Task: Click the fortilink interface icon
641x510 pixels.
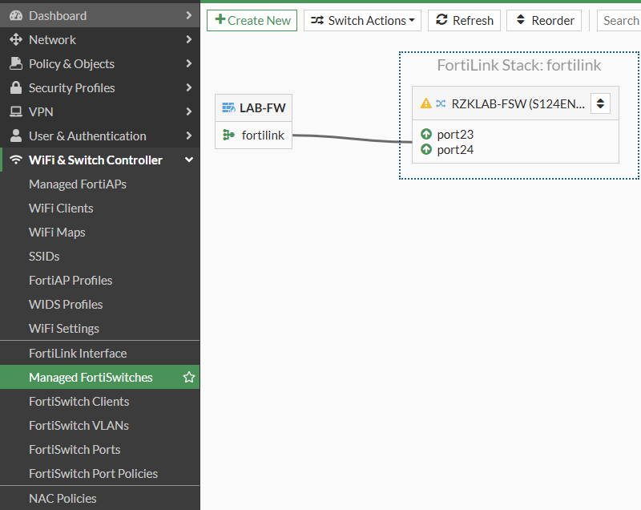Action: coord(228,135)
